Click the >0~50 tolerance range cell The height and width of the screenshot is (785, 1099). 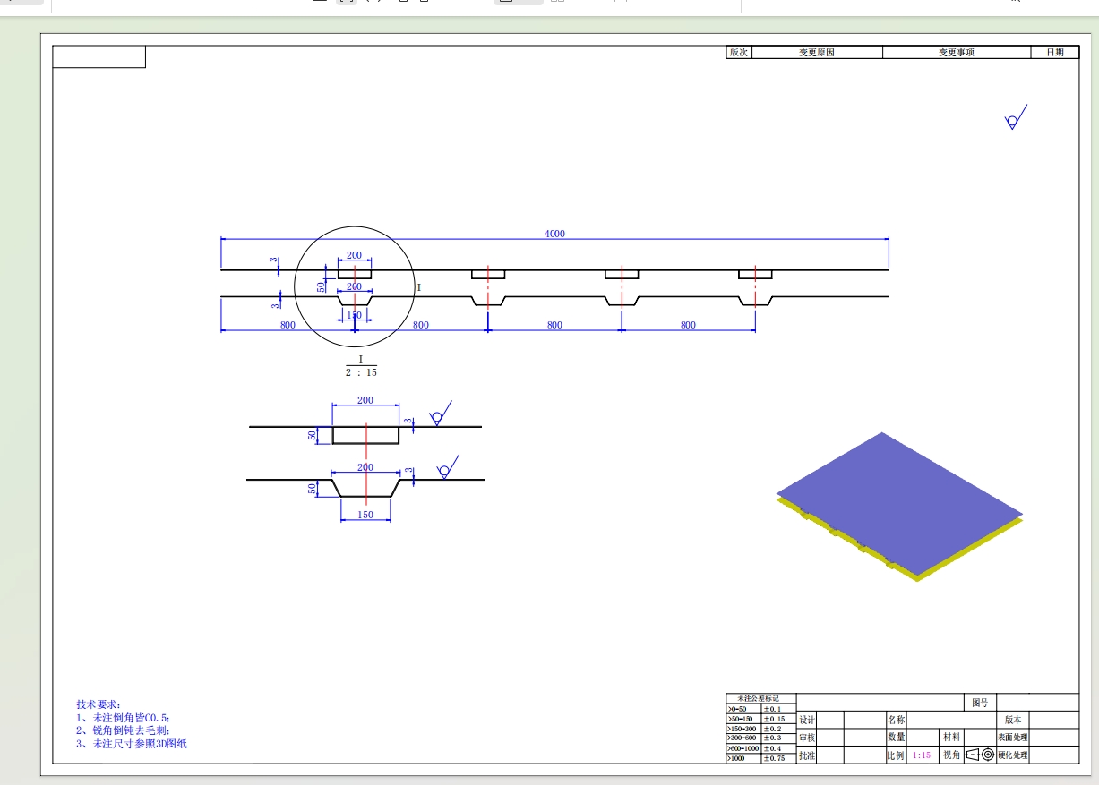click(743, 709)
